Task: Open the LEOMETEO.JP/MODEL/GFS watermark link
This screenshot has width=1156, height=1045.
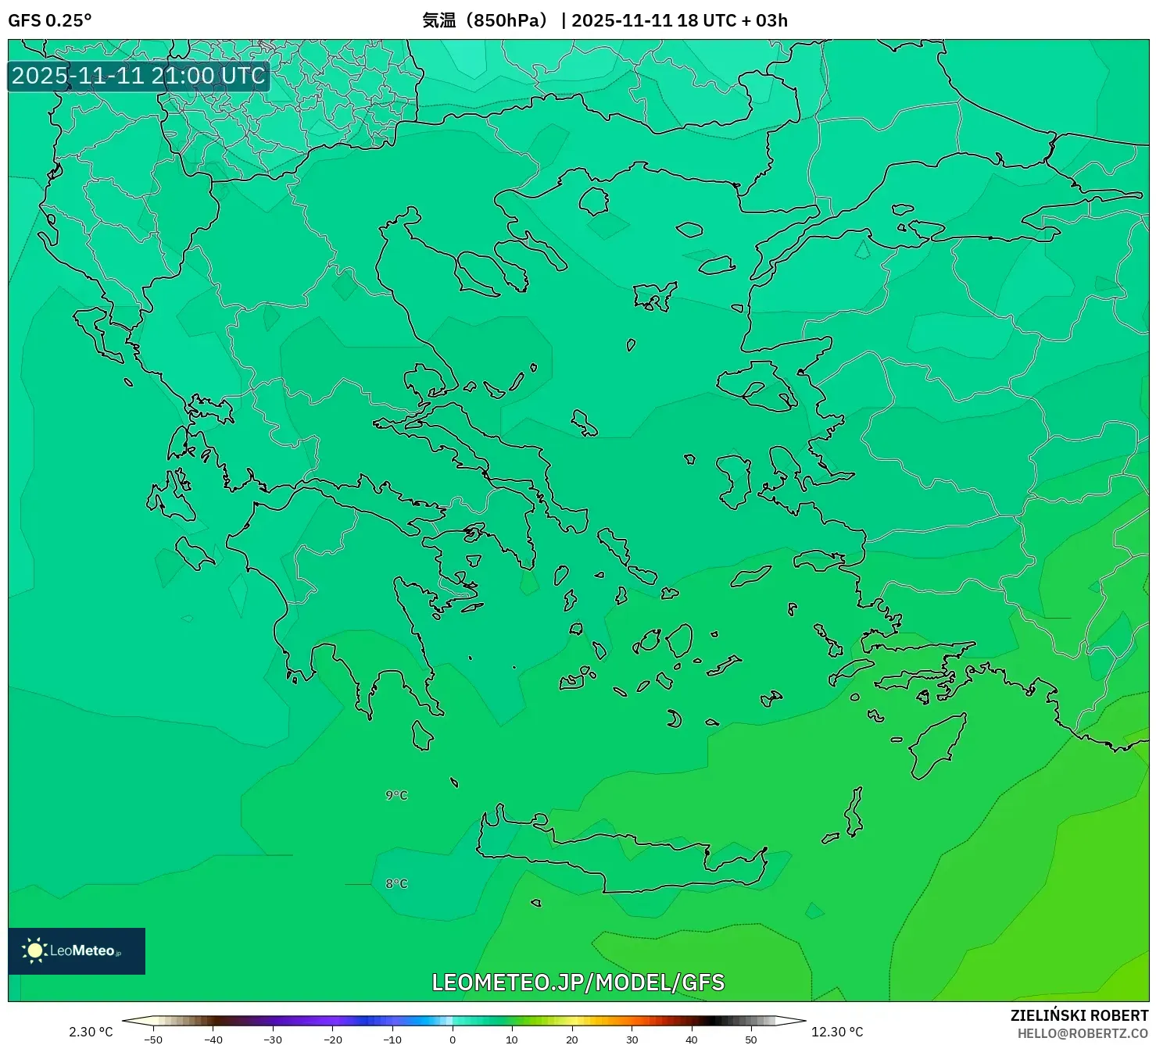Action: (x=578, y=983)
